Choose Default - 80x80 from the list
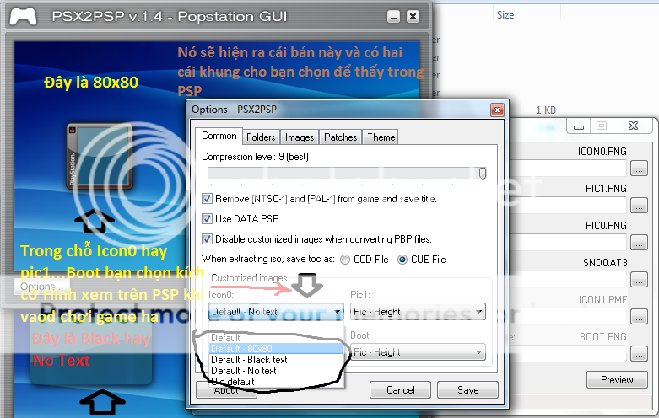 (x=276, y=349)
